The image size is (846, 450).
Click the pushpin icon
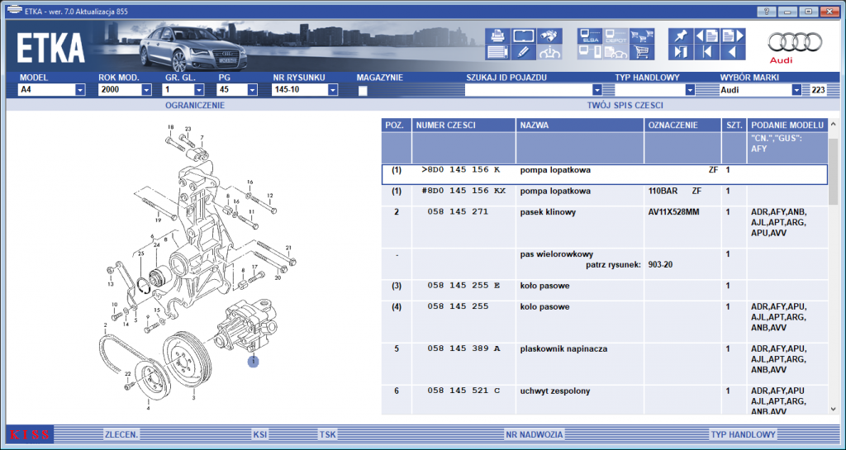coord(681,36)
